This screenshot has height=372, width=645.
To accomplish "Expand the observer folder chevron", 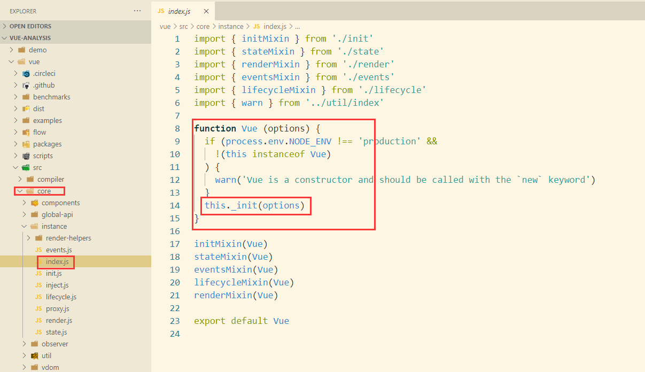I will [x=25, y=344].
